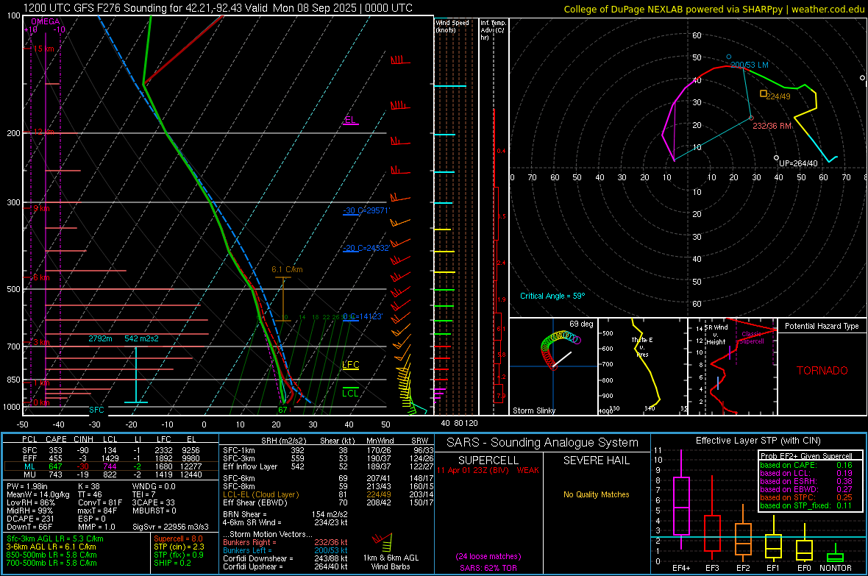868x576 pixels.
Task: Click the yellow LFC level label
Action: click(x=350, y=364)
